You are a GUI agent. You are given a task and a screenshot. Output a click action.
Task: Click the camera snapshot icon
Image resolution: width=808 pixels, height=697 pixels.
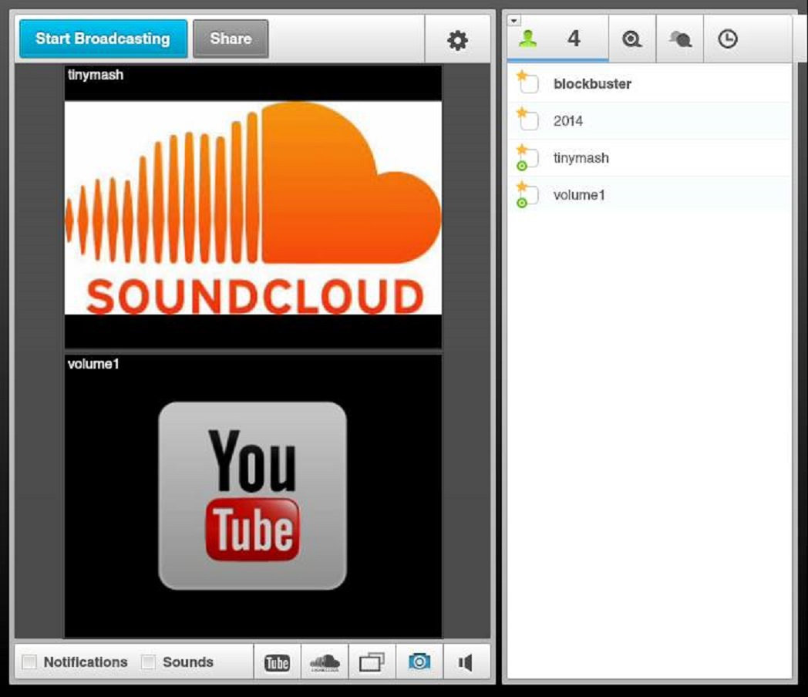(x=419, y=662)
